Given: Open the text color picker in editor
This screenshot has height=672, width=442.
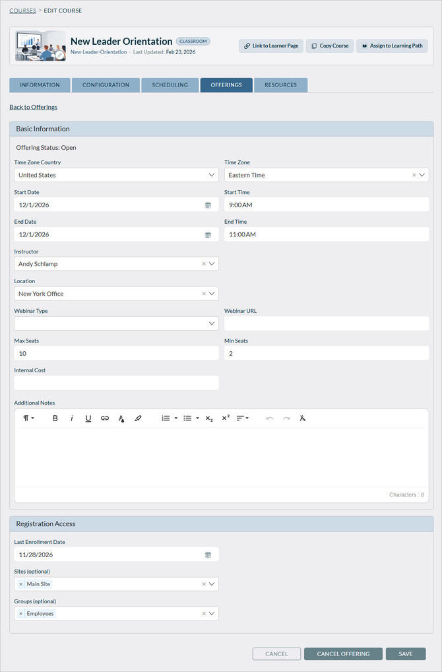Looking at the screenshot, I should (x=121, y=419).
